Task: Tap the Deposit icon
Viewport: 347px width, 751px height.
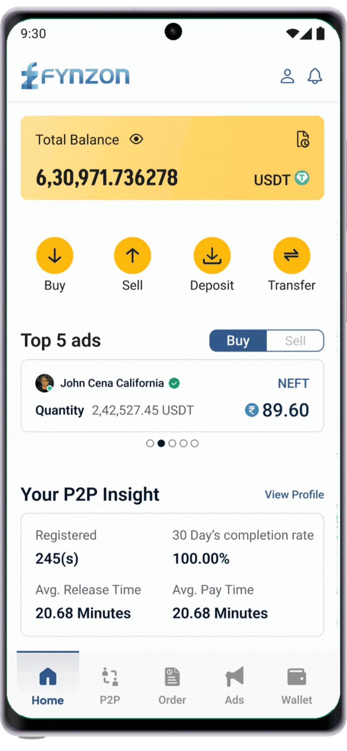Action: tap(212, 255)
